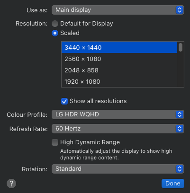
Task: Select Default for Display radio button
Action: (55, 24)
